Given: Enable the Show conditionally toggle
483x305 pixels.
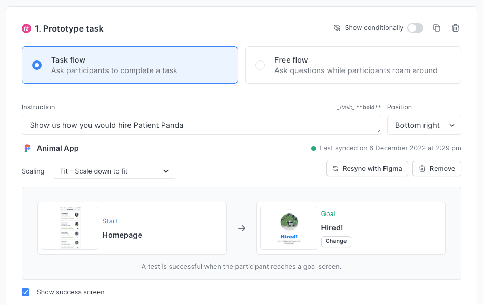Looking at the screenshot, I should (415, 28).
